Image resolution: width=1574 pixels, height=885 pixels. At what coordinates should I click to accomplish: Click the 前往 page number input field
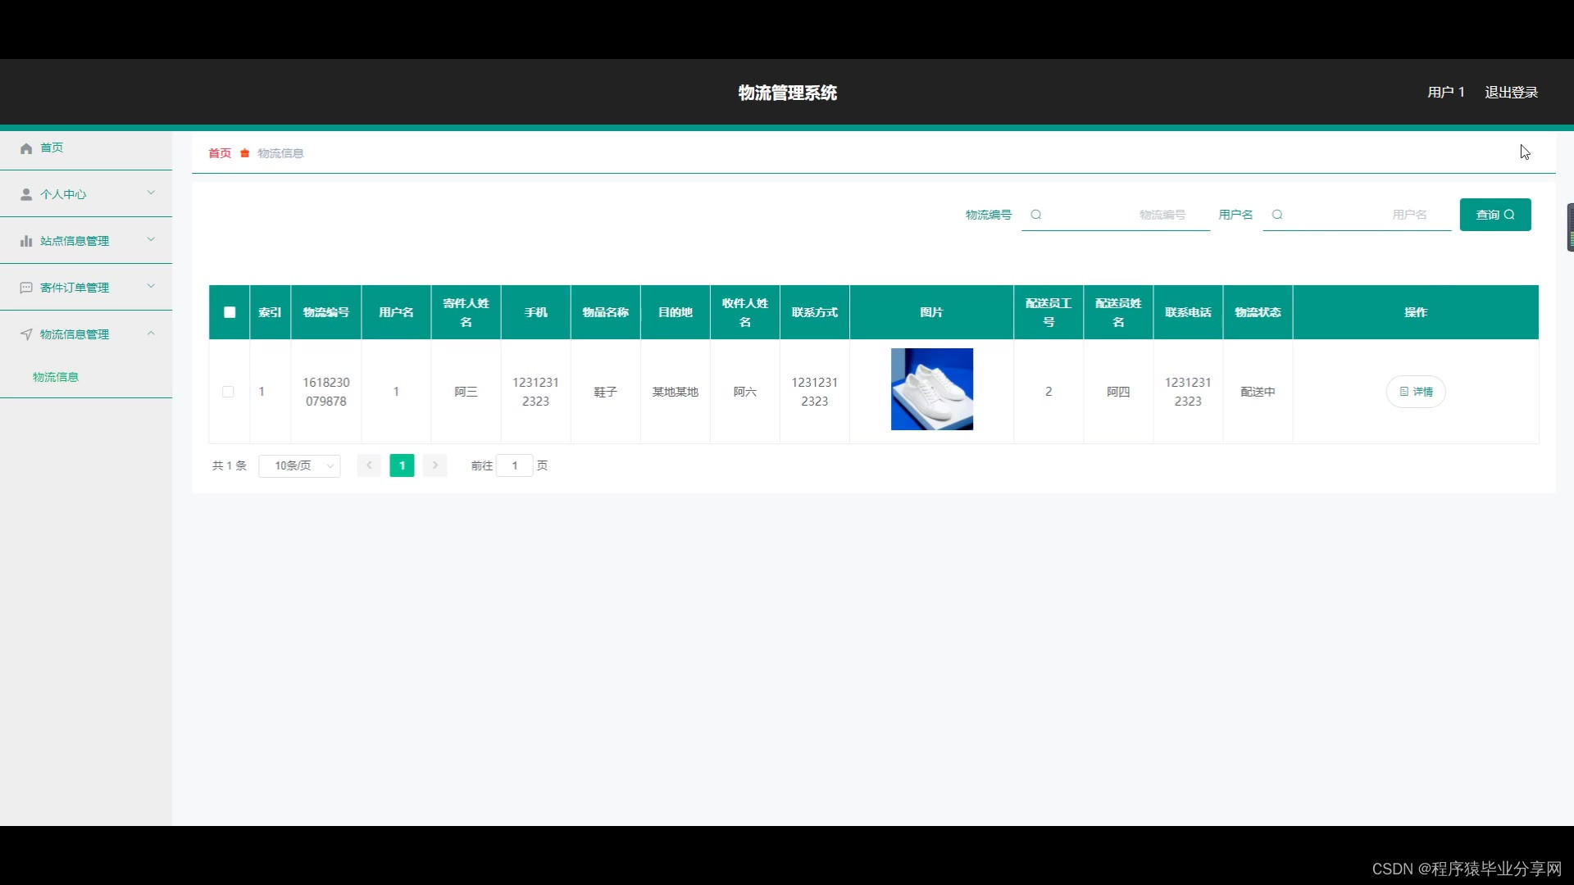[515, 465]
